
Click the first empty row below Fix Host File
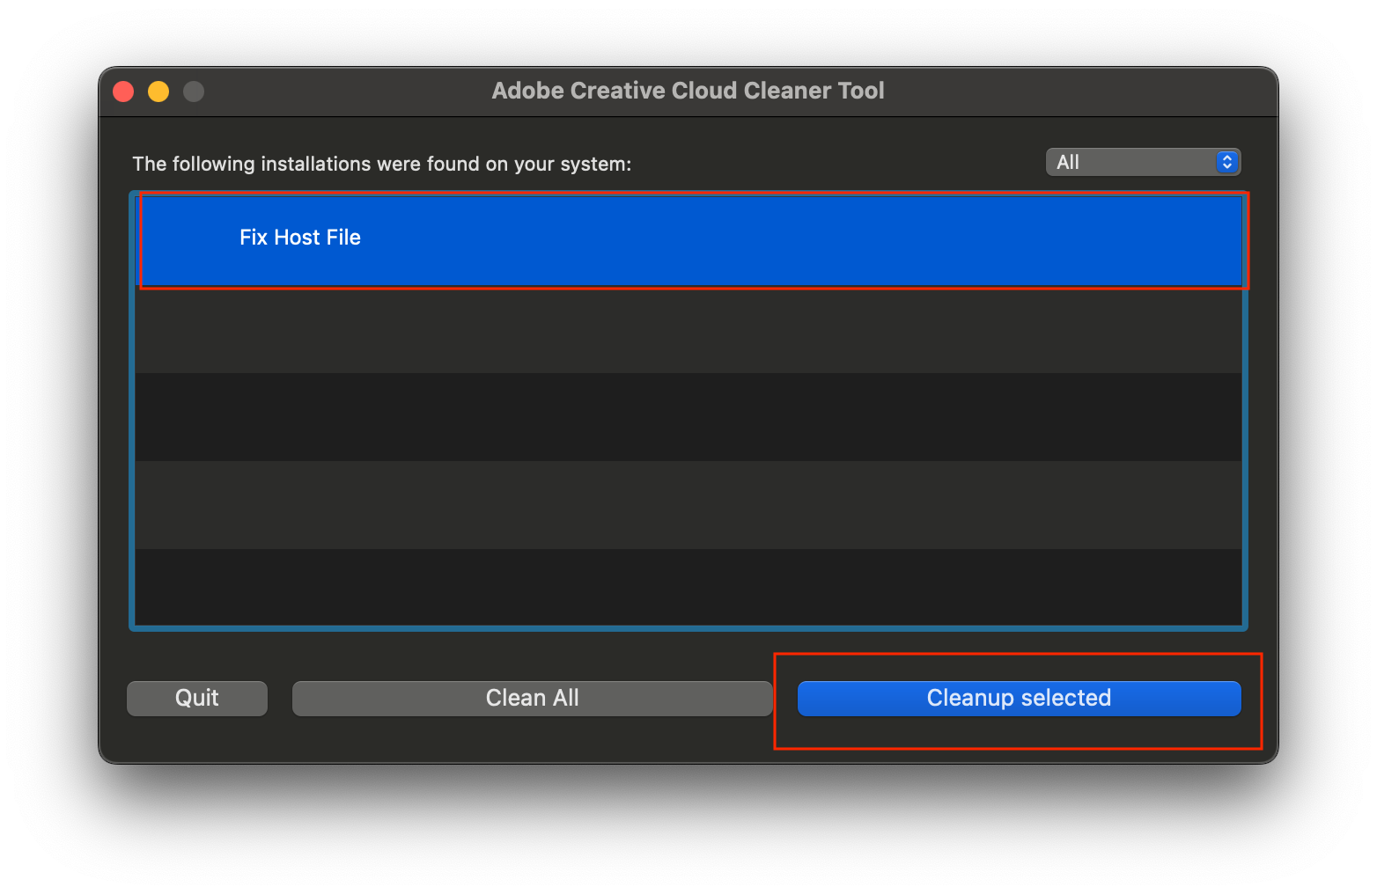(687, 330)
